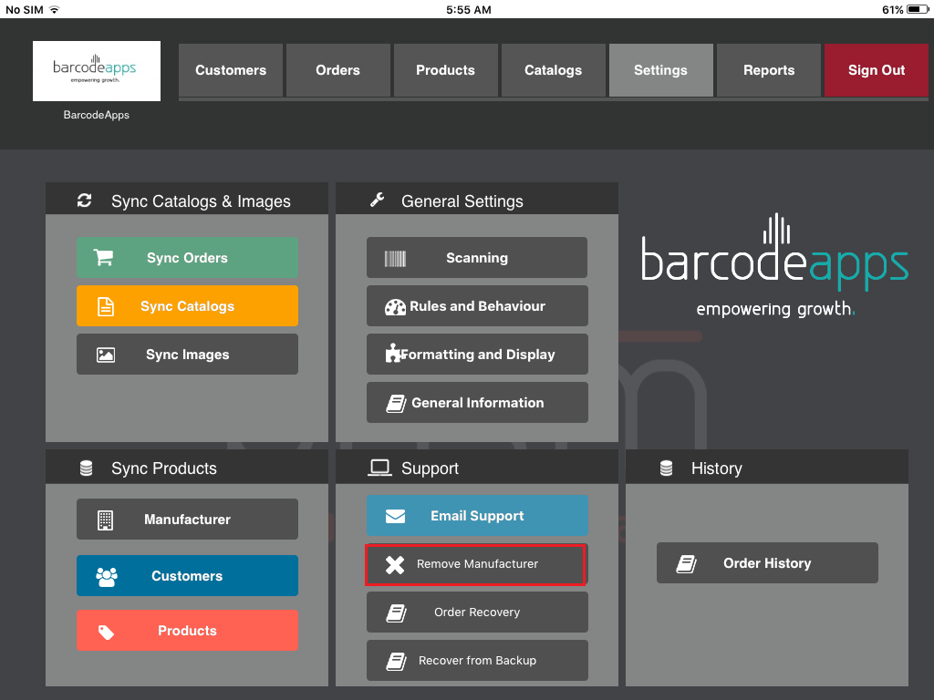Image resolution: width=934 pixels, height=700 pixels.
Task: Tap the Sync Catalogs label
Action: (187, 306)
